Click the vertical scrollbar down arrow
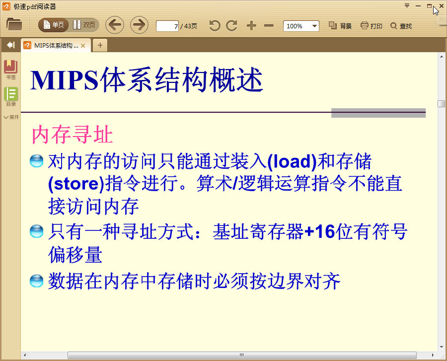Viewport: 447px width, 361px height. pyautogui.click(x=442, y=347)
